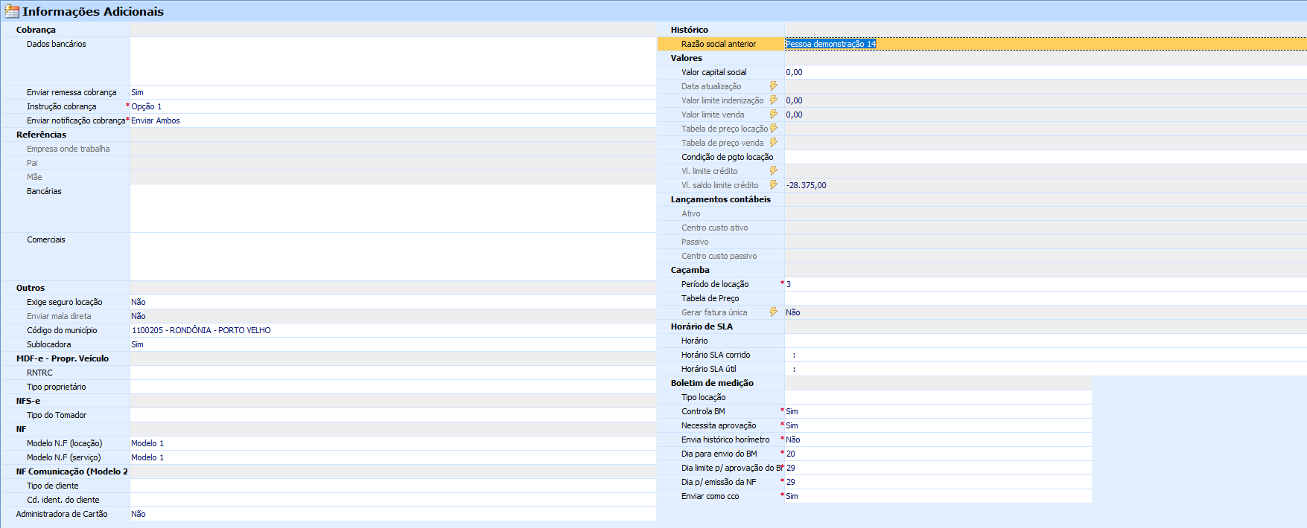
Task: Click the Boletim de medição section heading
Action: [x=712, y=383]
